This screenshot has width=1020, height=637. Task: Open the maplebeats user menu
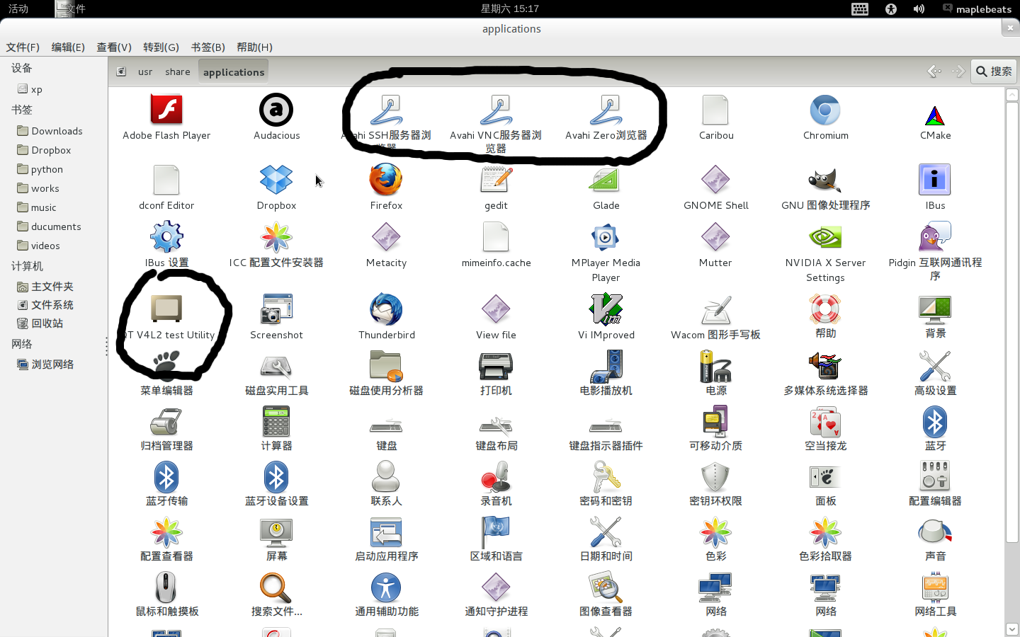pyautogui.click(x=977, y=8)
